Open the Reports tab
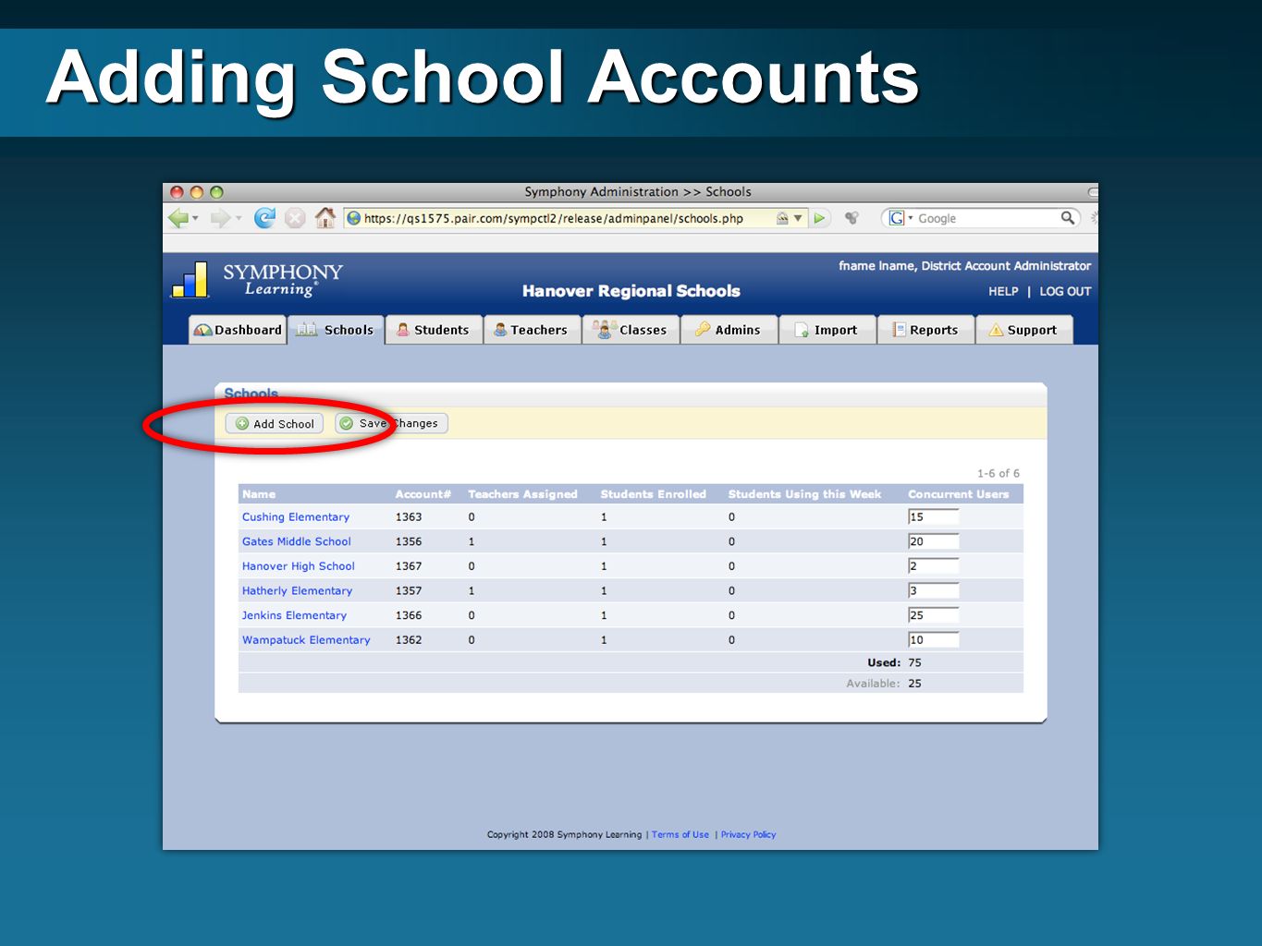This screenshot has height=946, width=1262. tap(925, 330)
